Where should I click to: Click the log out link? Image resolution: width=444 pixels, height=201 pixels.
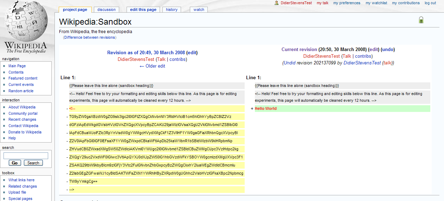pyautogui.click(x=430, y=3)
